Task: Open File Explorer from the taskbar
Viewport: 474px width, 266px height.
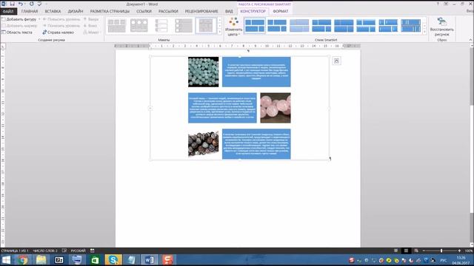Action: [41, 259]
